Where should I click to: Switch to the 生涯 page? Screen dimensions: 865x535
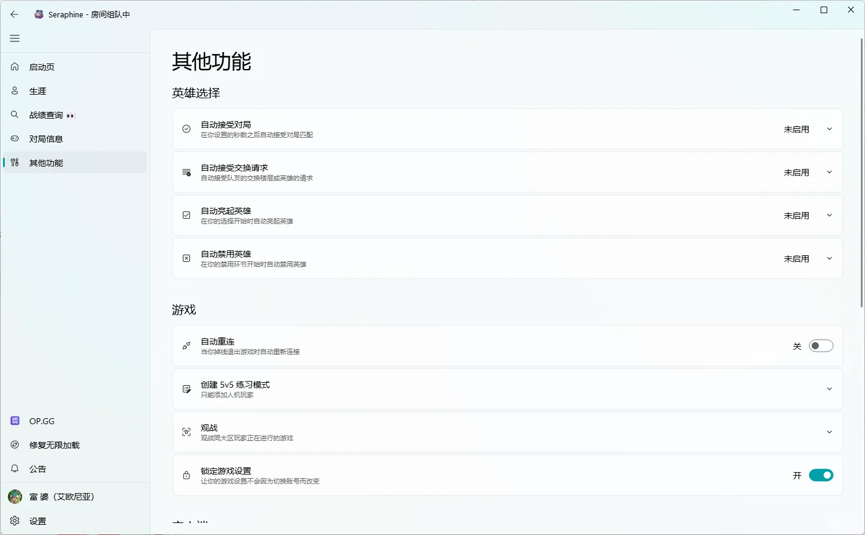pyautogui.click(x=37, y=90)
